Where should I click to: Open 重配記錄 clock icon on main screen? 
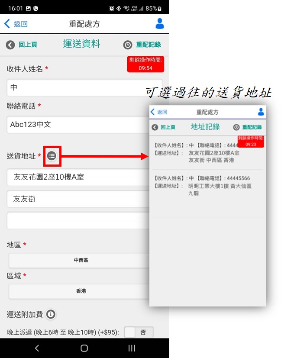click(x=127, y=45)
